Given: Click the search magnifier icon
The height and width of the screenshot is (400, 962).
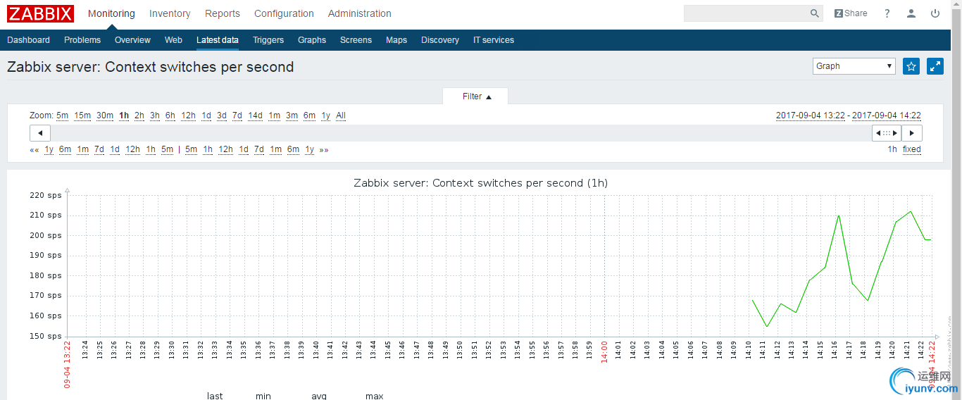Looking at the screenshot, I should pos(814,13).
